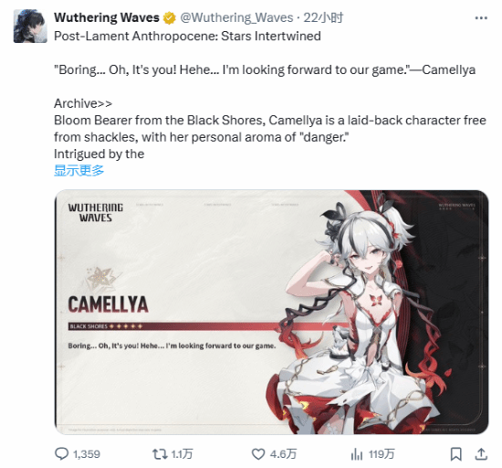The height and width of the screenshot is (468, 502).
Task: Visit the @Wuthering_Waves handle link
Action: click(x=236, y=17)
